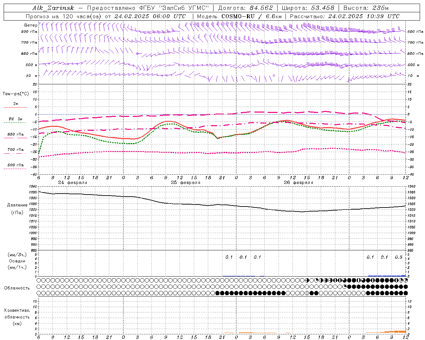
Task: Select the text Предоставлено ФГБУ "ЗапСиб УГМС"
Action: tap(148, 8)
